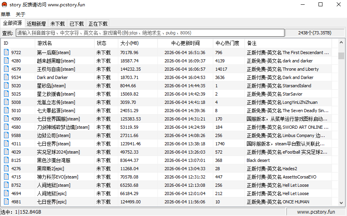Click size value 144232.35
Image resolution: width=347 pixels, height=216 pixels.
[131, 69]
